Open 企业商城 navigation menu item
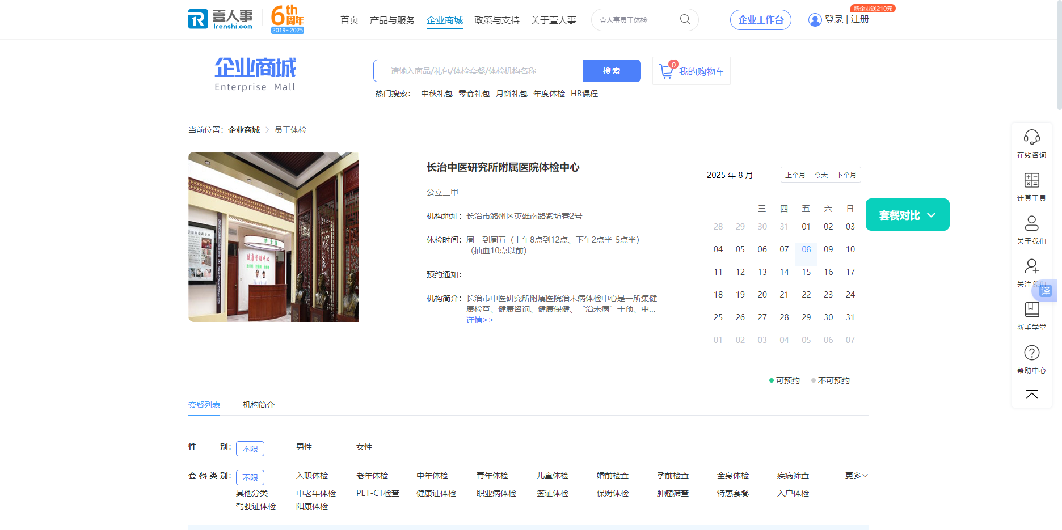This screenshot has height=530, width=1062. click(x=445, y=20)
